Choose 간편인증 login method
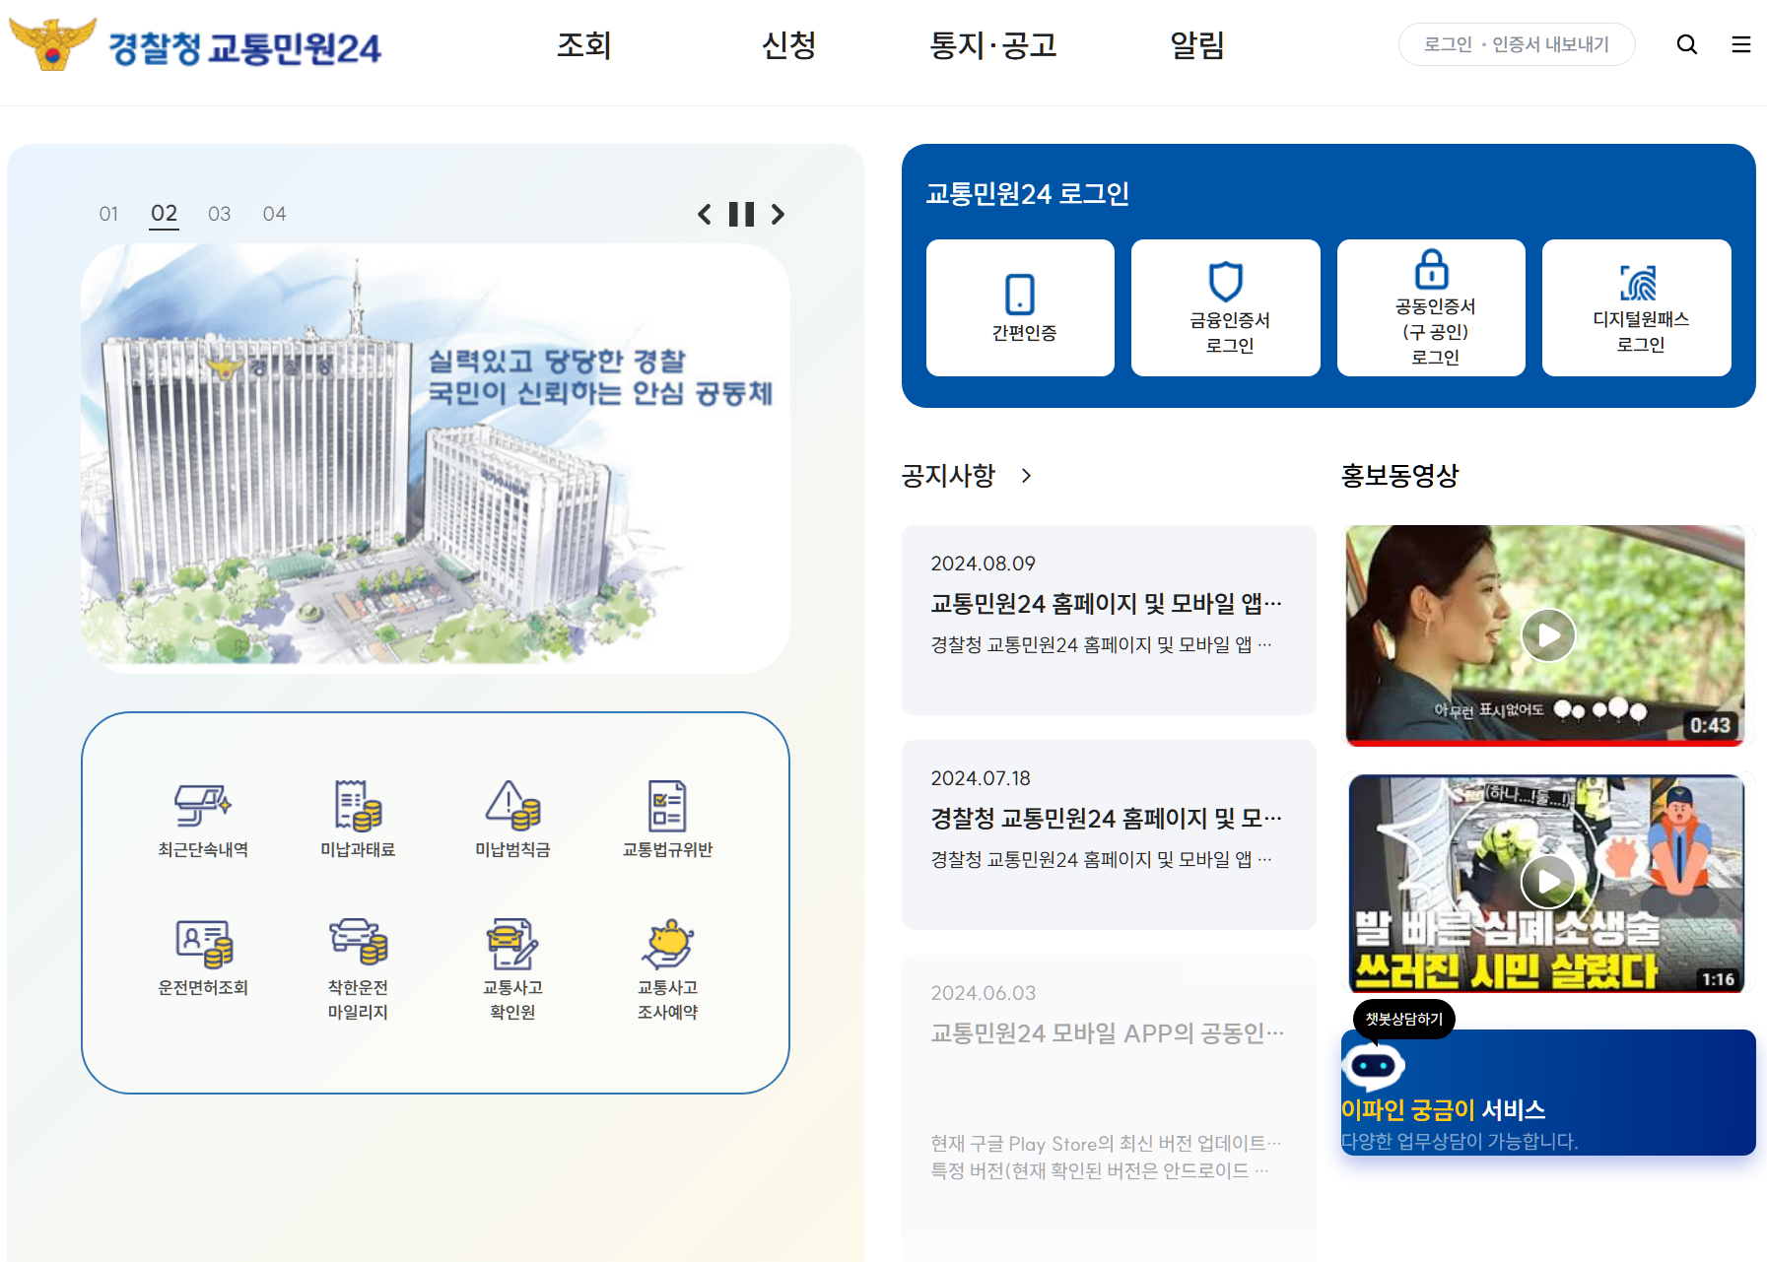Image resolution: width=1767 pixels, height=1262 pixels. [x=1019, y=306]
